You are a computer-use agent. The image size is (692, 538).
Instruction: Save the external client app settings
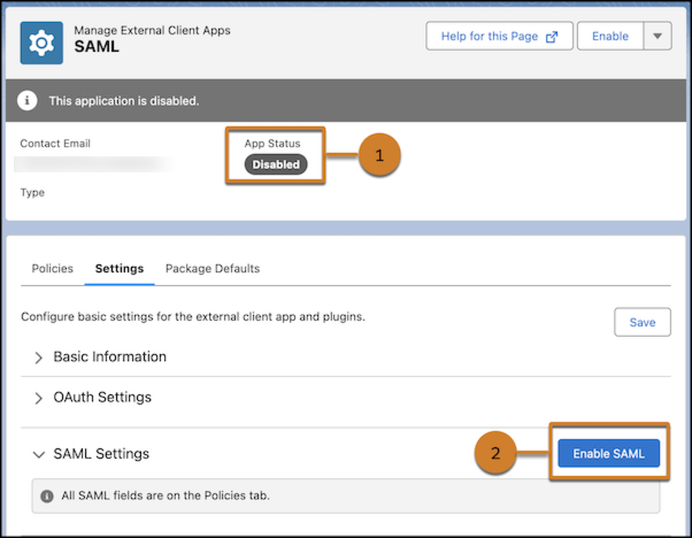coord(642,322)
